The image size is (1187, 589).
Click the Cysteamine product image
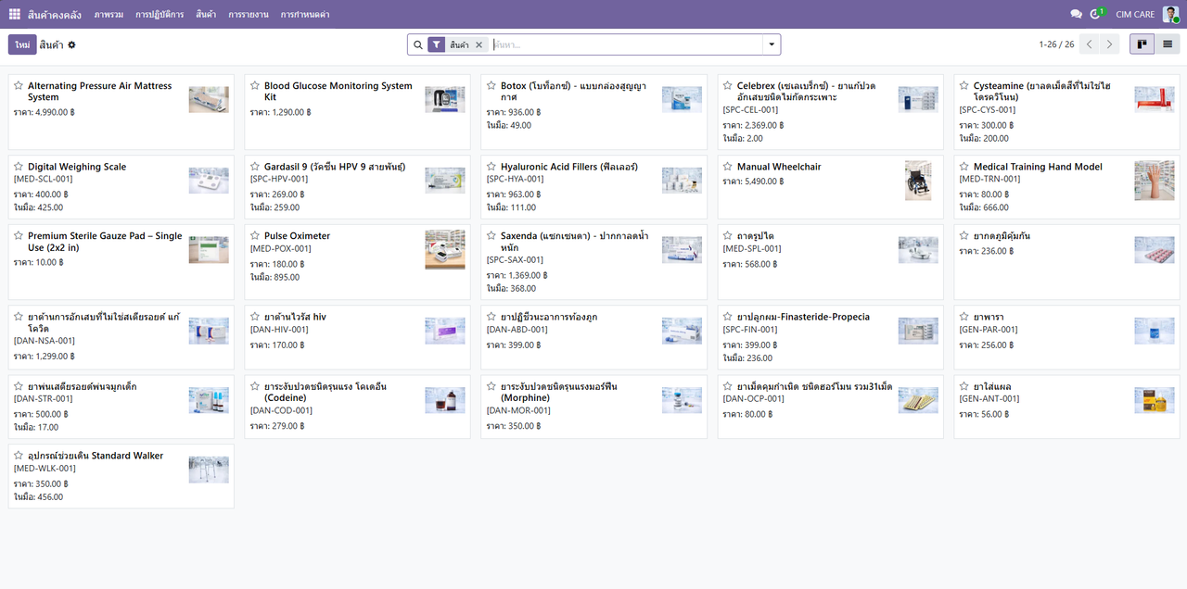tap(1155, 99)
